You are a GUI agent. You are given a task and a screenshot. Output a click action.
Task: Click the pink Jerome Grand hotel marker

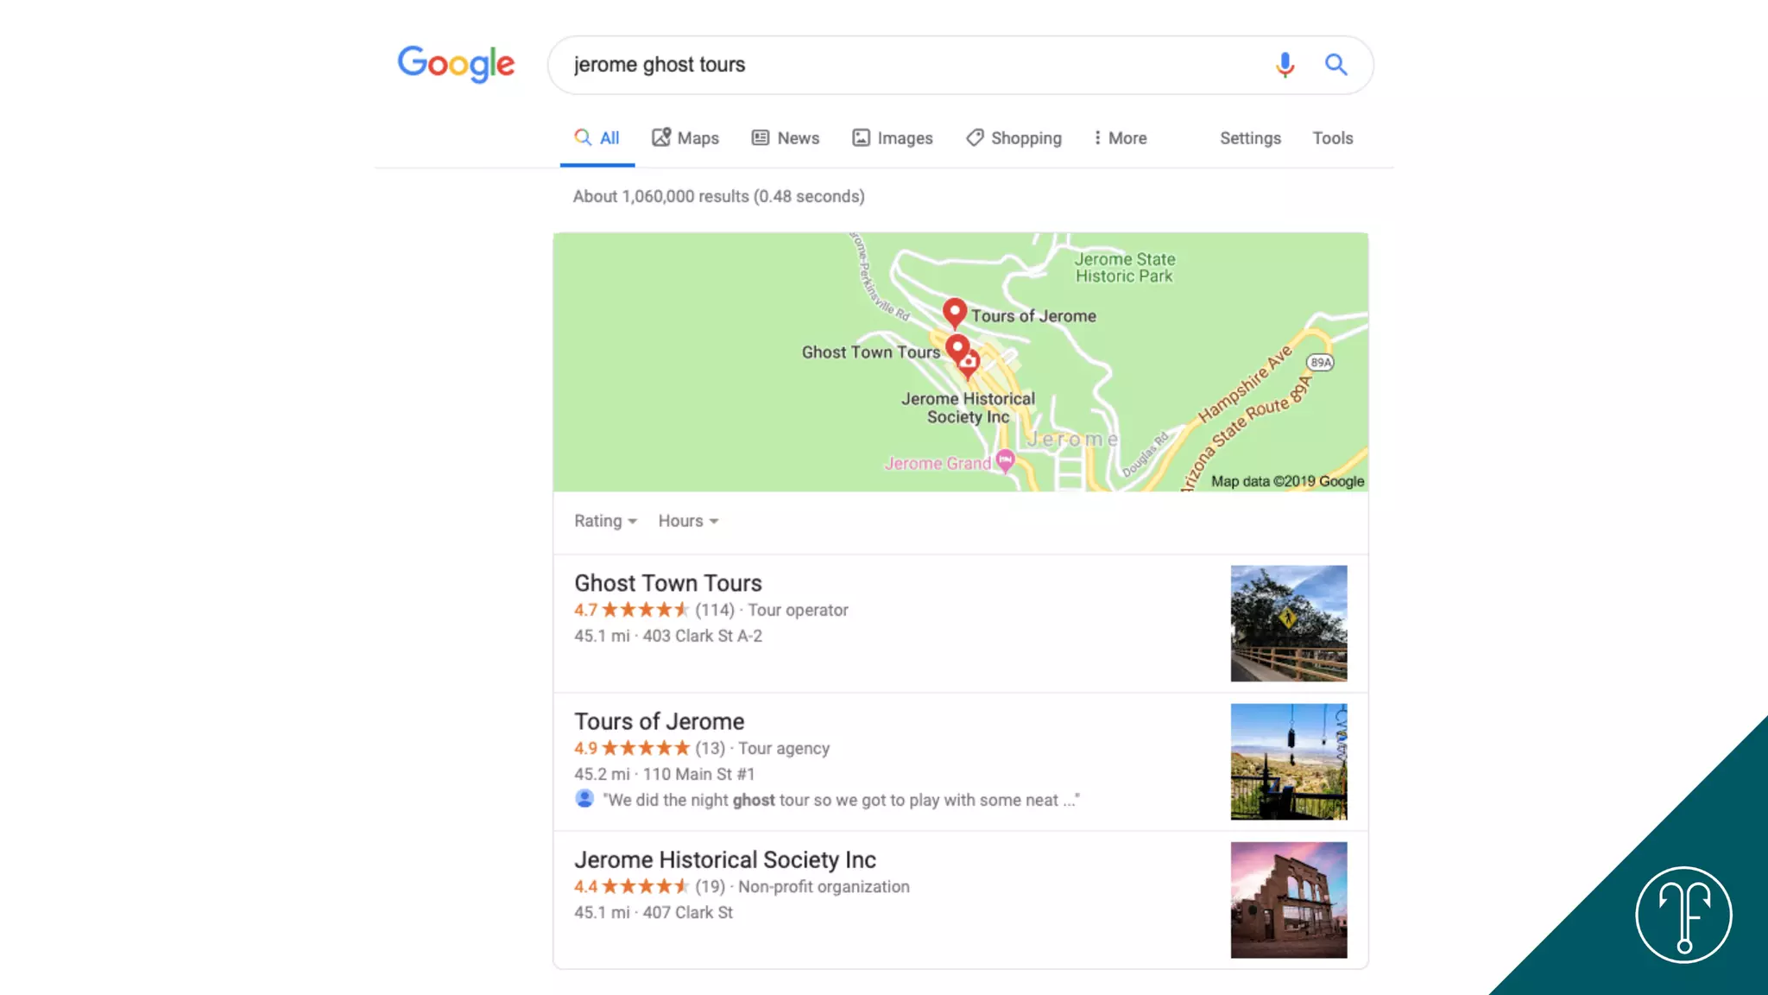tap(1005, 460)
